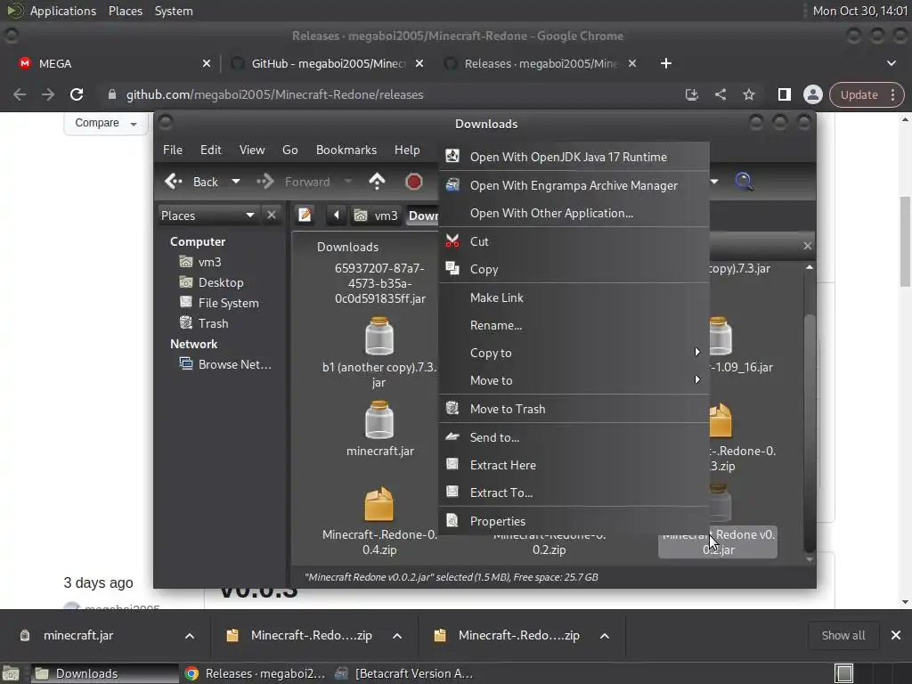
Task: Reload the Chrome page
Action: (77, 94)
